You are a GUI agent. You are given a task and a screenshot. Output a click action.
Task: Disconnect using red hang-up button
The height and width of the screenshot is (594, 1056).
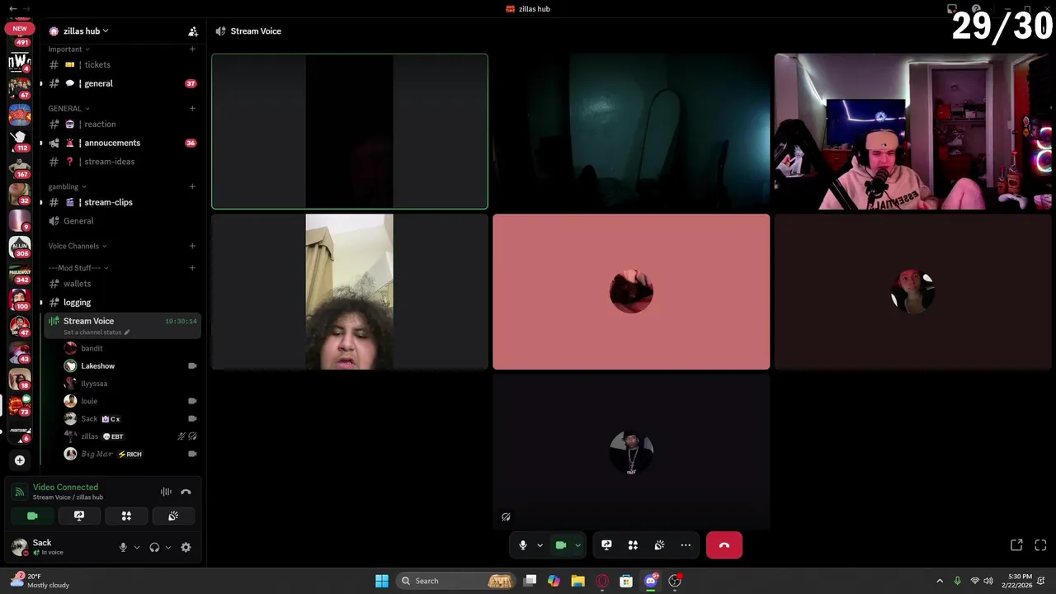coord(724,545)
